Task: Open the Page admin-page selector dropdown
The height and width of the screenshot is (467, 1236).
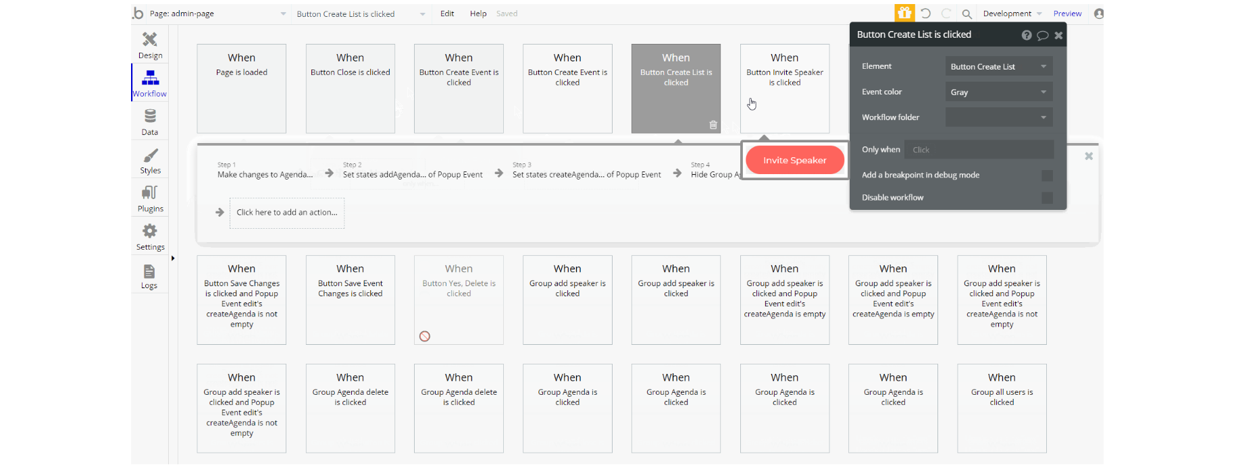Action: (217, 13)
